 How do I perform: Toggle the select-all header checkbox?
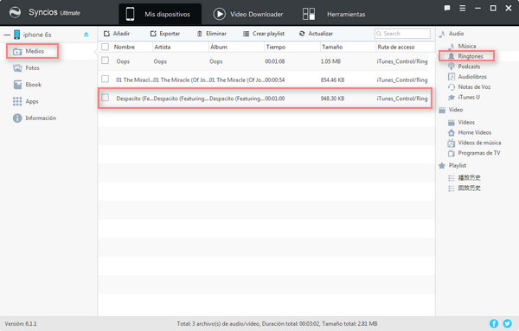(106, 47)
